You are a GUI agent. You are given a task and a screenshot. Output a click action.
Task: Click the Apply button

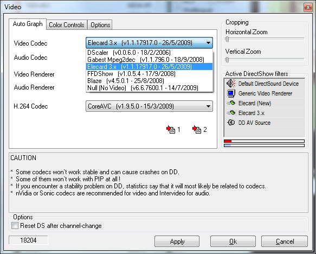pyautogui.click(x=177, y=242)
